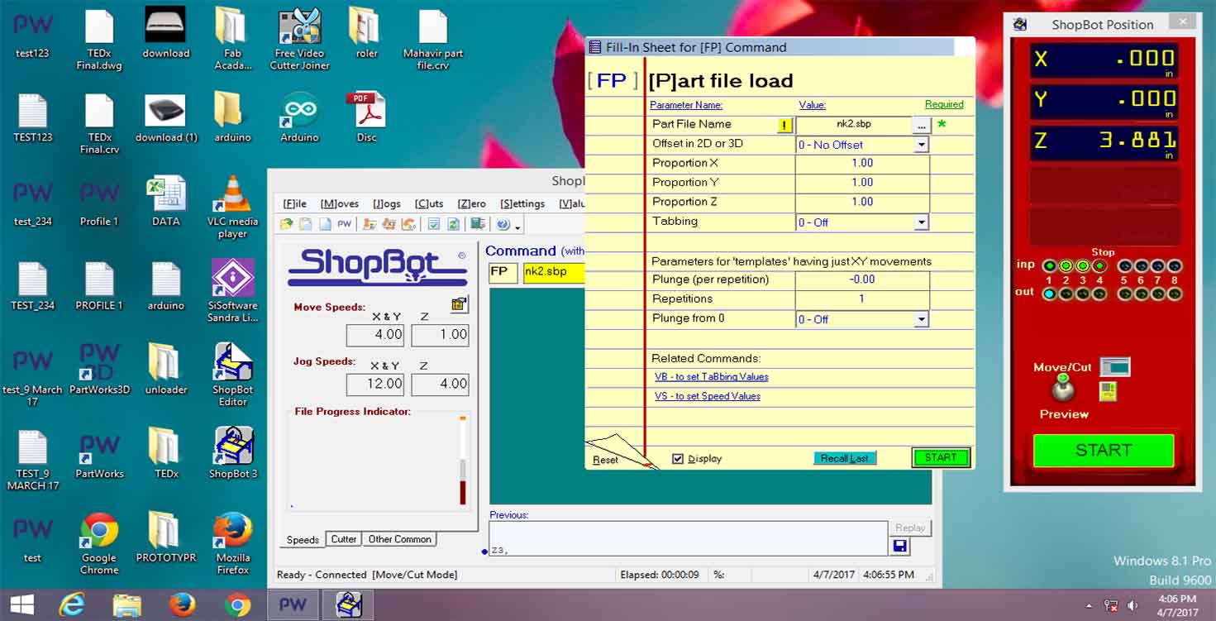This screenshot has width=1216, height=621.
Task: Click the small screen icon beside Move/Cut
Action: 1115,366
